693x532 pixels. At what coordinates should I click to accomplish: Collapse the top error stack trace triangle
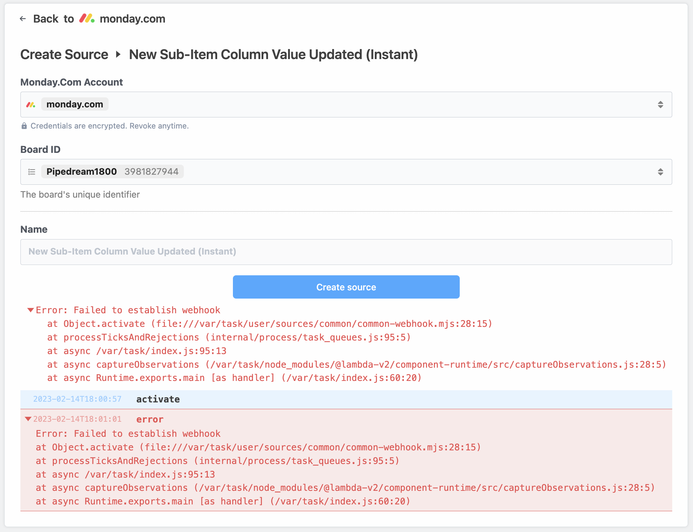coord(30,309)
